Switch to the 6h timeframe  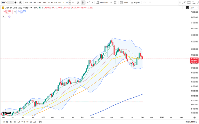coord(56,3)
